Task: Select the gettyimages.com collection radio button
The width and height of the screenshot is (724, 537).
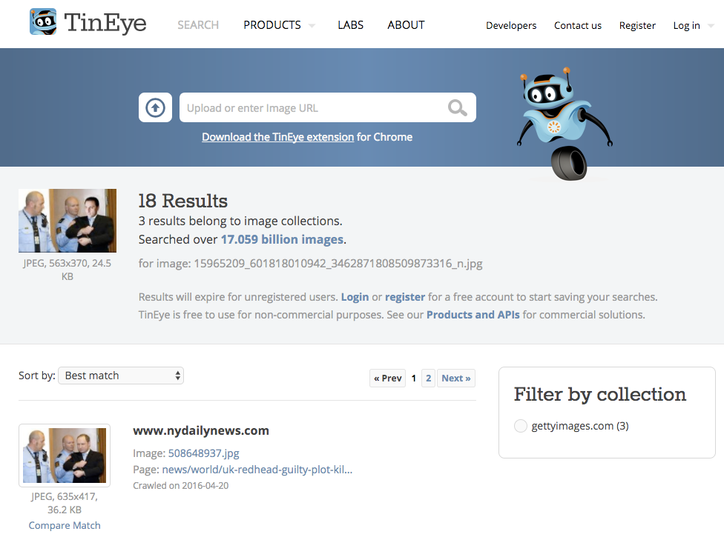Action: pos(521,426)
